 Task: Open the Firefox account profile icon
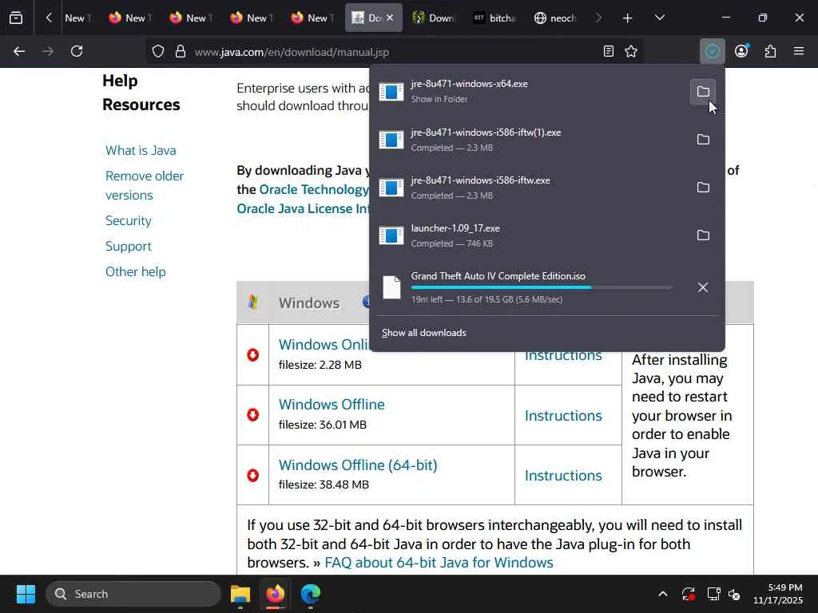(741, 51)
